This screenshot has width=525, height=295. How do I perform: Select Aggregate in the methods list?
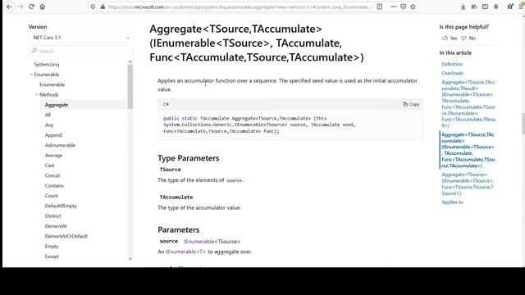click(57, 105)
